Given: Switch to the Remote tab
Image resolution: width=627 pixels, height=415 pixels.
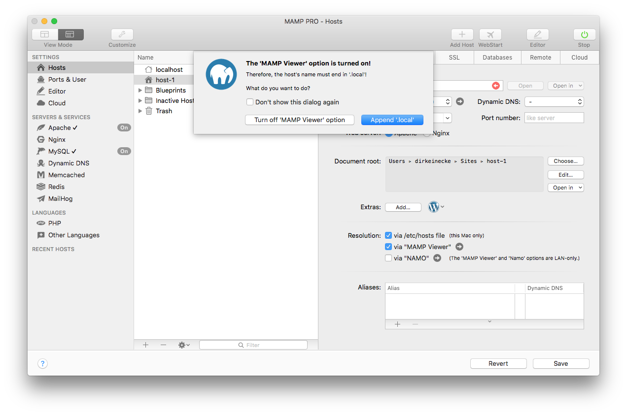Looking at the screenshot, I should click(x=540, y=57).
